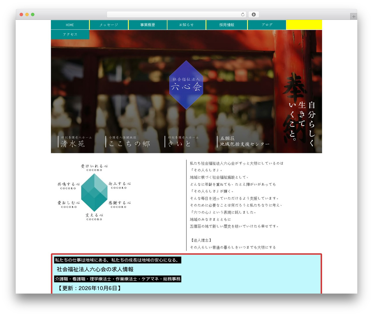Viewport: 373px width, 316px height.
Task: Click the teal six-hearts diamond emblem
Action: (x=94, y=192)
